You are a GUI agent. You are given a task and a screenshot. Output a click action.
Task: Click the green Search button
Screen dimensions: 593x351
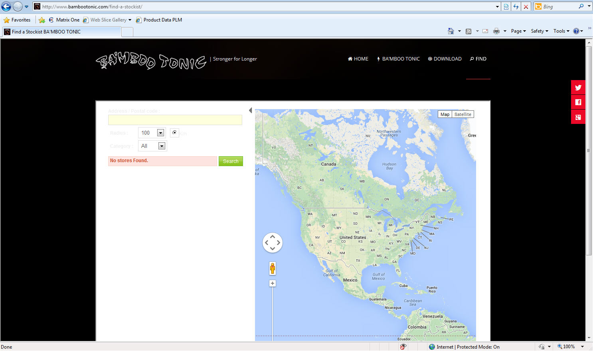[x=231, y=161]
